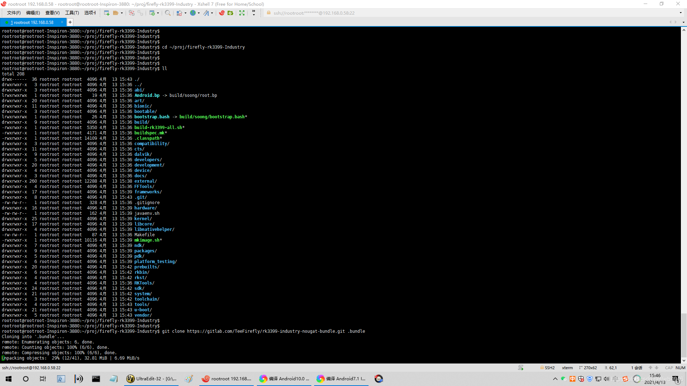Expand the toolbar overflow chevron
The height and width of the screenshot is (386, 687).
pyautogui.click(x=254, y=13)
